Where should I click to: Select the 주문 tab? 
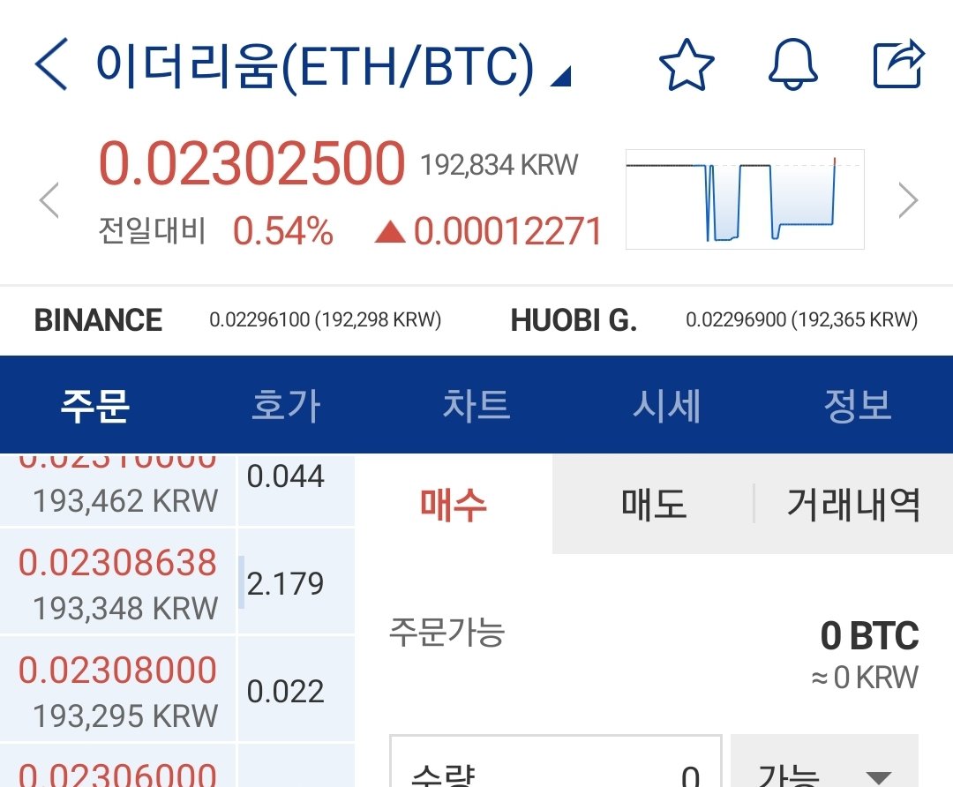point(95,406)
